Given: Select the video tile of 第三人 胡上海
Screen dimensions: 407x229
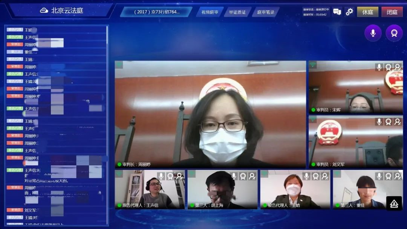Looking at the screenshot, I should (222, 189).
